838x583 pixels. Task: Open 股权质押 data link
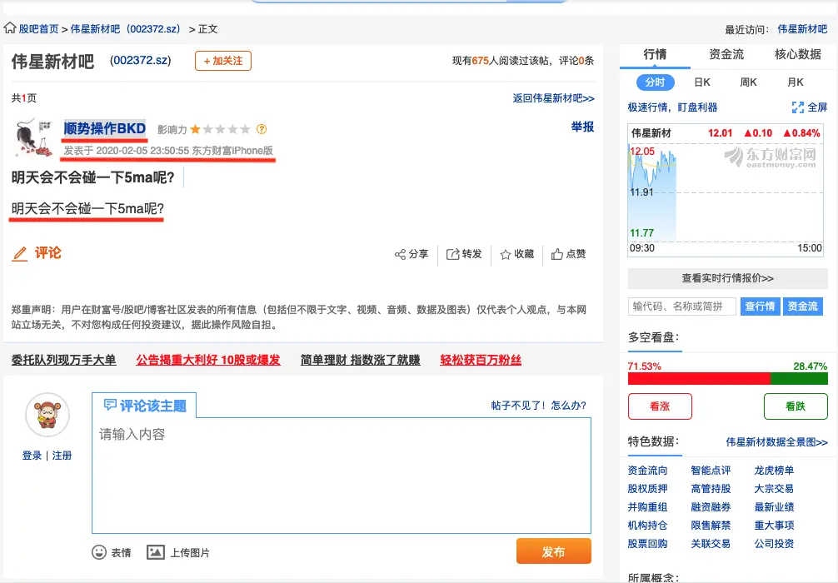pyautogui.click(x=647, y=489)
